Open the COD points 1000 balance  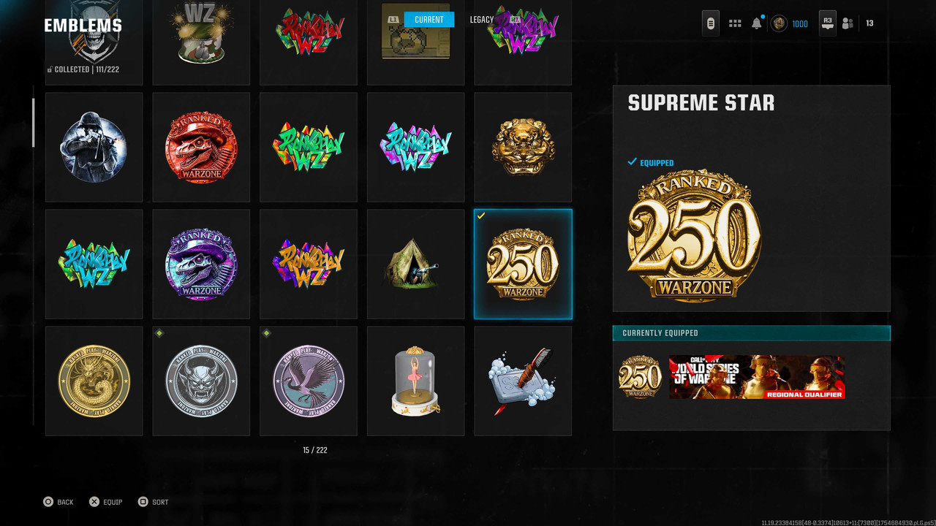tap(790, 23)
